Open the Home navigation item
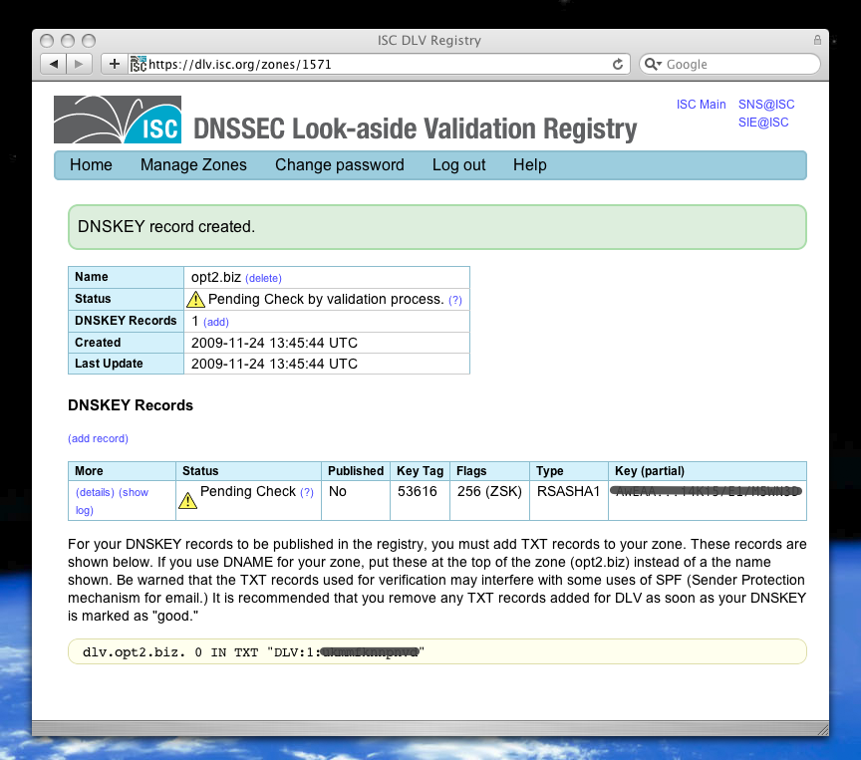 pyautogui.click(x=91, y=164)
